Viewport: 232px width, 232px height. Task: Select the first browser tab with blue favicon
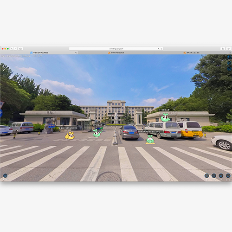point(39,53)
